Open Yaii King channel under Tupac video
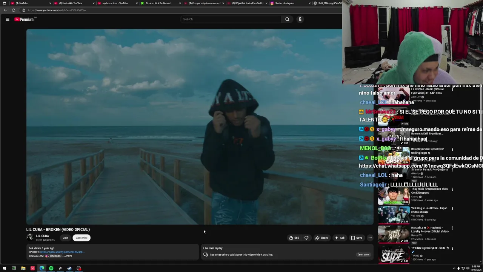Viewport: 483px width, 272px height. [x=415, y=216]
